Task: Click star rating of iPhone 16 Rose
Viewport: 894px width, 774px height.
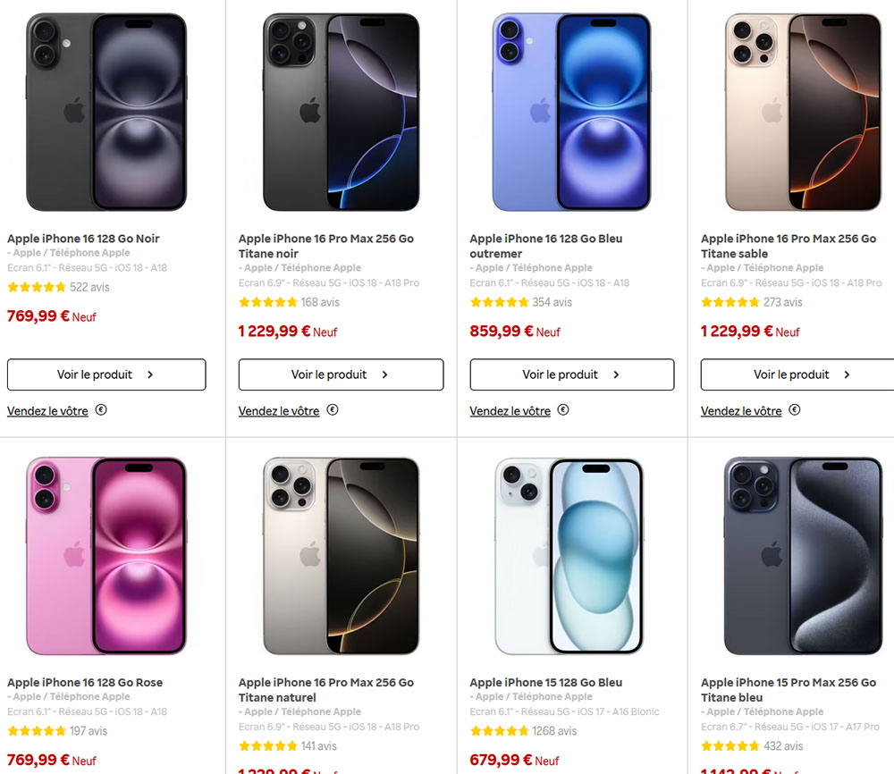Action: tap(37, 731)
